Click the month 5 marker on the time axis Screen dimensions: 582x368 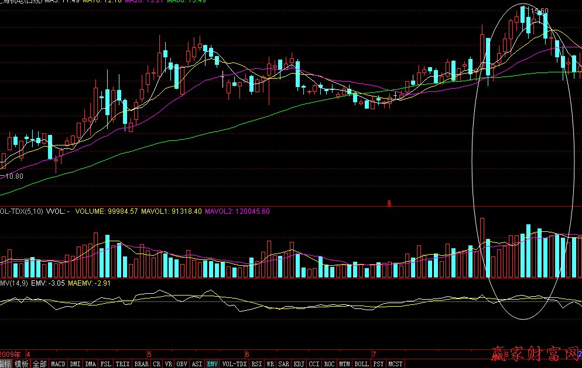pyautogui.click(x=149, y=354)
